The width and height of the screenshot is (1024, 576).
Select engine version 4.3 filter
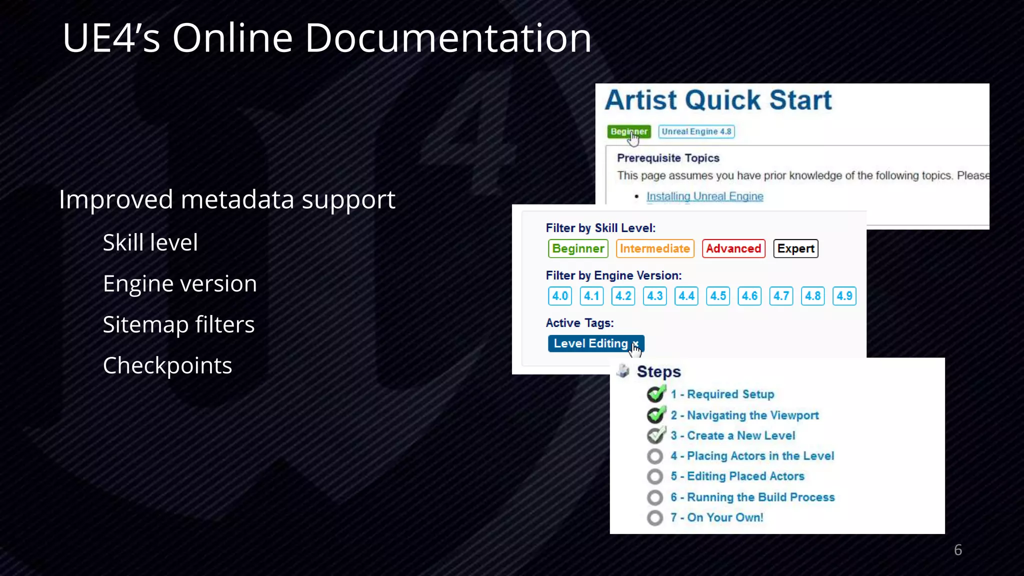click(x=655, y=296)
